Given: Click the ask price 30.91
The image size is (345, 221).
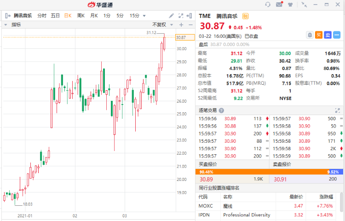Looking at the screenshot, I should click(x=280, y=180).
